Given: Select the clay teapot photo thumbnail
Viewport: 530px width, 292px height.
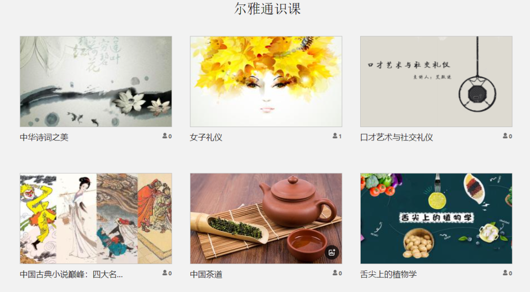Looking at the screenshot, I should 266,219.
